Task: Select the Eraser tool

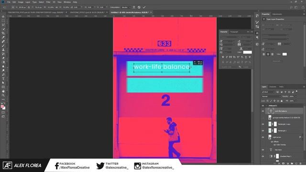Action: coord(3,58)
